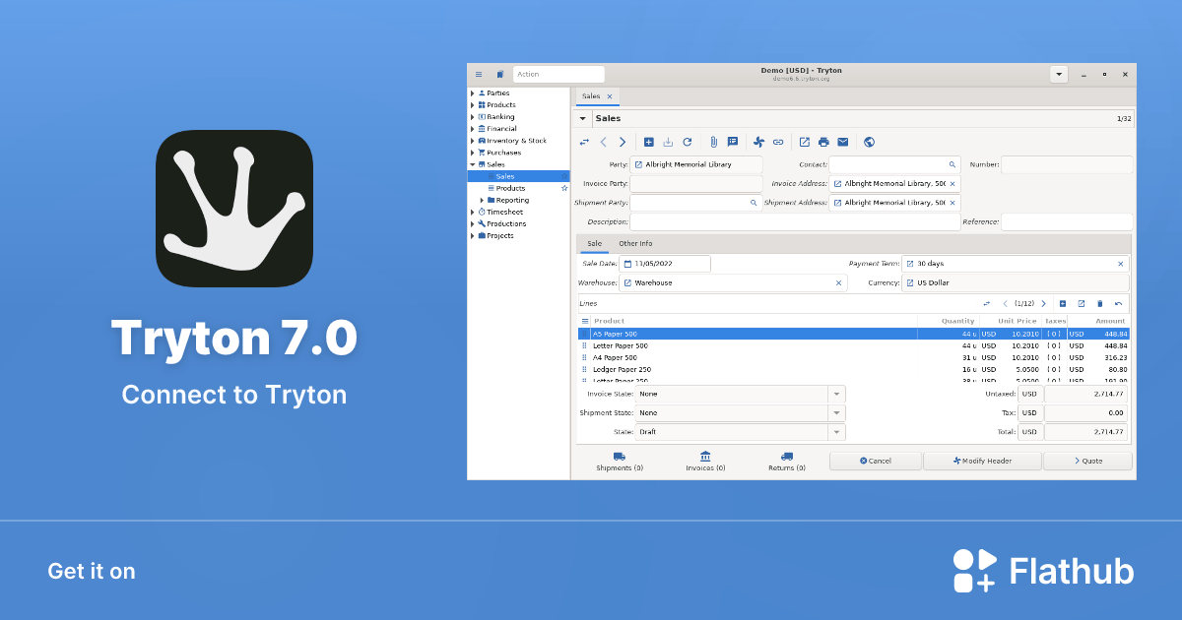Viewport: 1182px width, 620px height.
Task: Open Returns (0) link
Action: point(787,462)
